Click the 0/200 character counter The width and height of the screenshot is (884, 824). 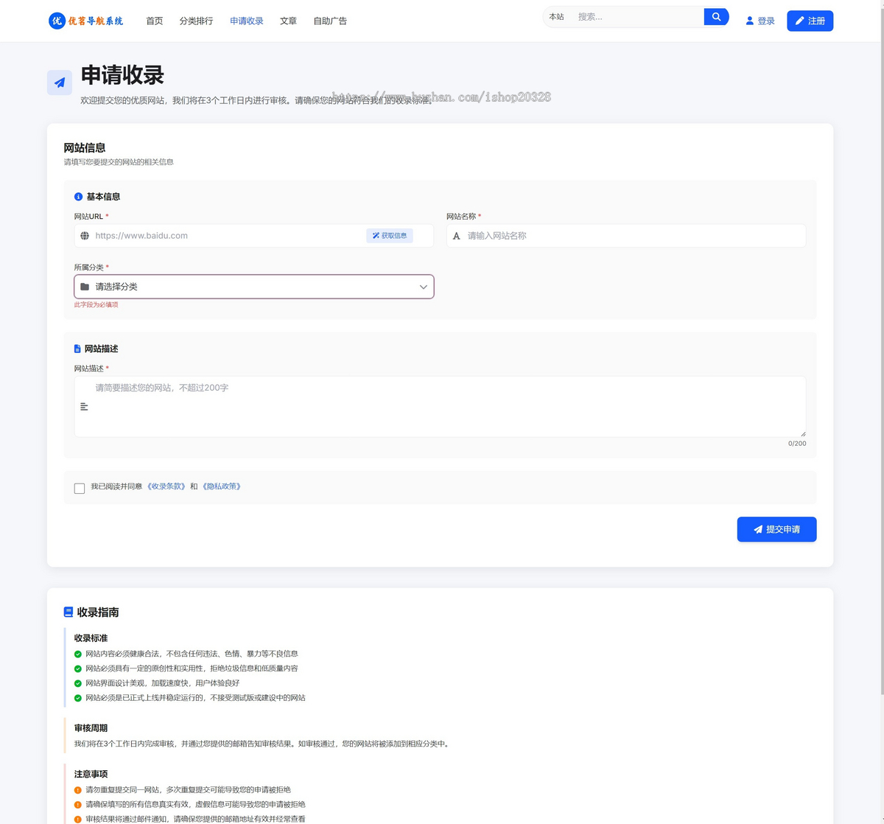pyautogui.click(x=797, y=444)
